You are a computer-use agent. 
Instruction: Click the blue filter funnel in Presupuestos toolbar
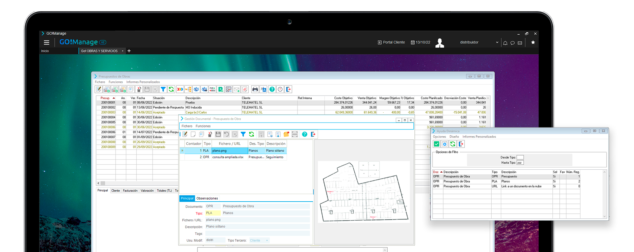(163, 89)
